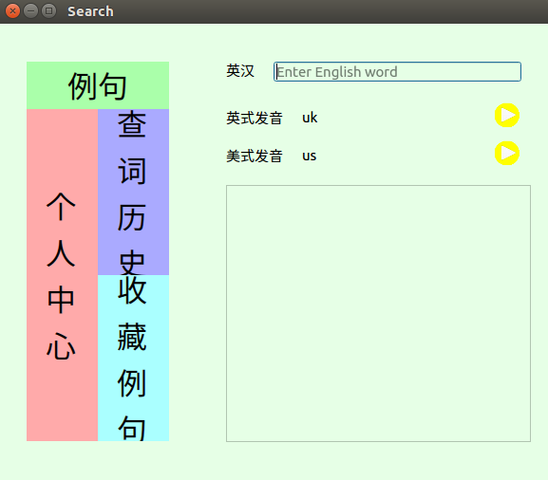Click the 美式发音 label
The width and height of the screenshot is (548, 480).
255,156
